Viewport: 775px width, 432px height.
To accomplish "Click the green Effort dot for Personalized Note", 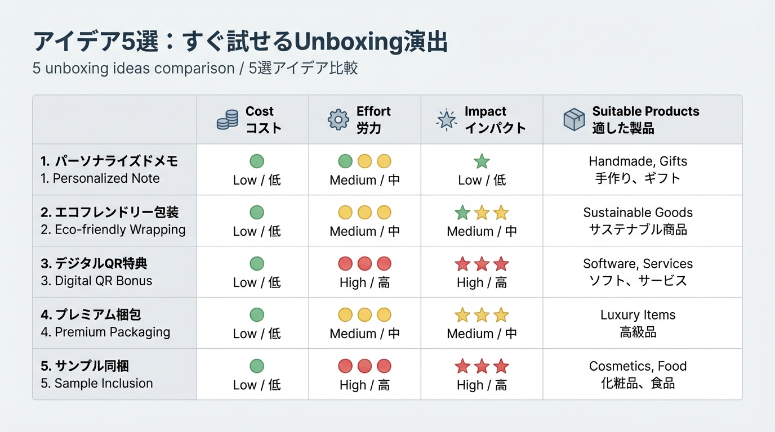I will coord(345,161).
